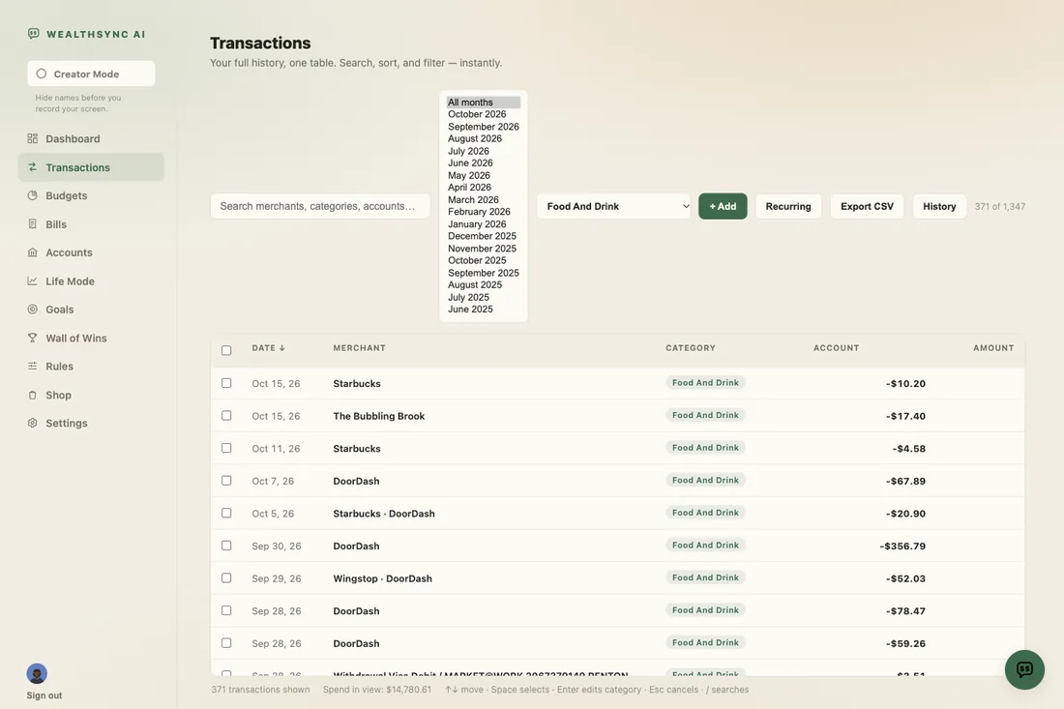Click the Category column header
The width and height of the screenshot is (1064, 709).
pos(690,347)
